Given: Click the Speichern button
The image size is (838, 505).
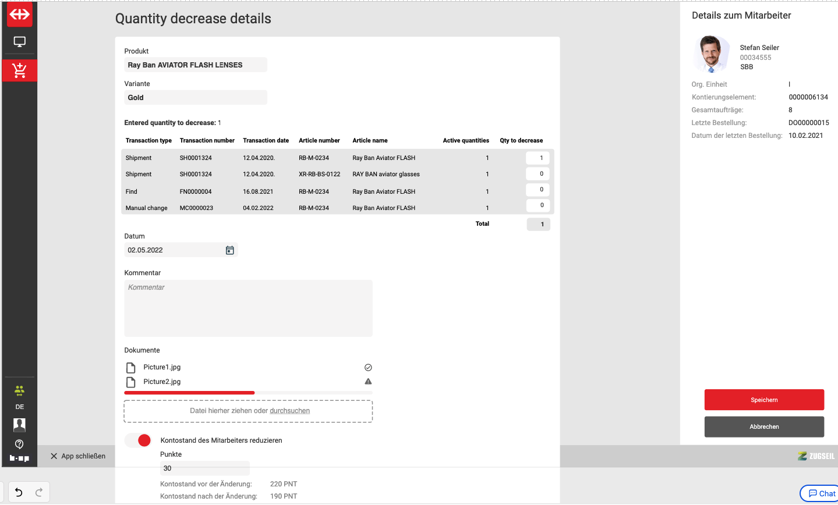Looking at the screenshot, I should click(x=764, y=400).
